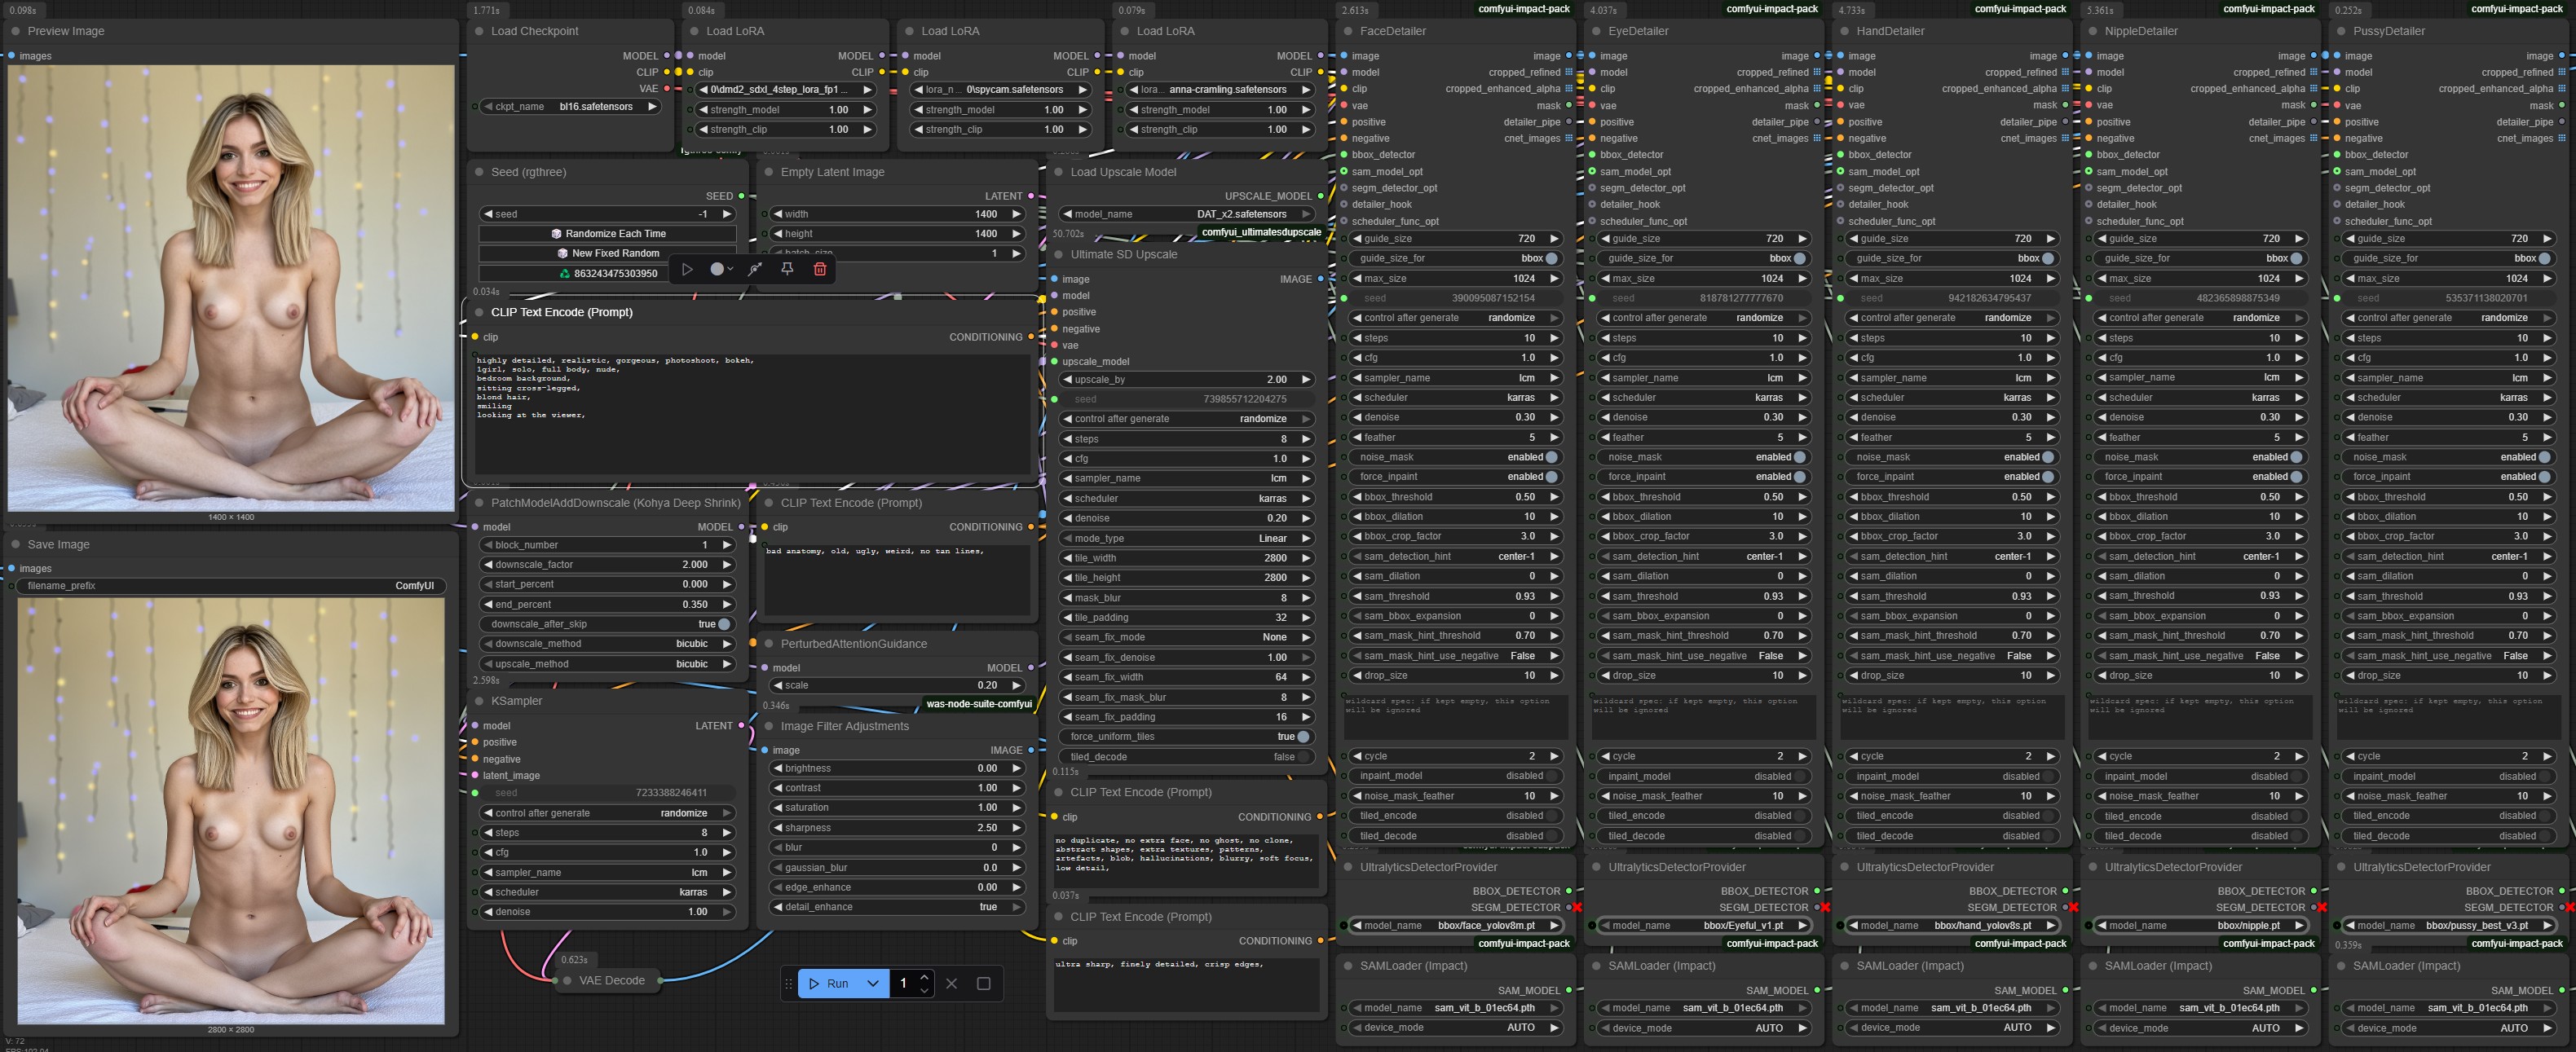Viewport: 2576px width, 1052px height.
Task: Decrease Empty Latent Image width with left arrow
Action: pos(778,214)
